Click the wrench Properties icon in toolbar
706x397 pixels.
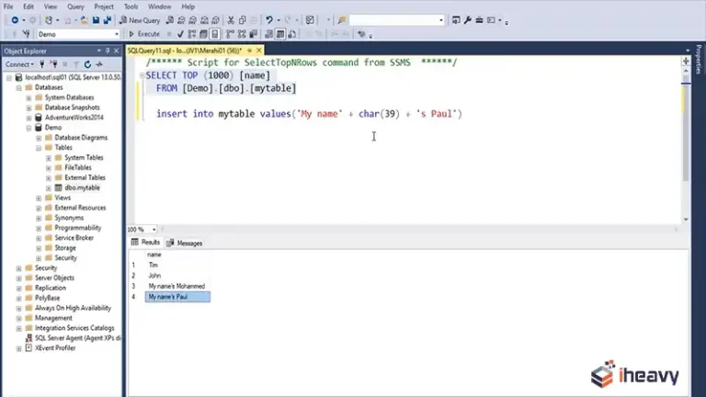pos(467,19)
